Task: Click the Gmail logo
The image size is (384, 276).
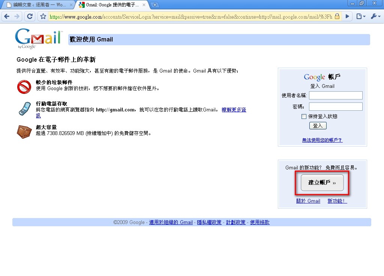Action: pos(39,39)
